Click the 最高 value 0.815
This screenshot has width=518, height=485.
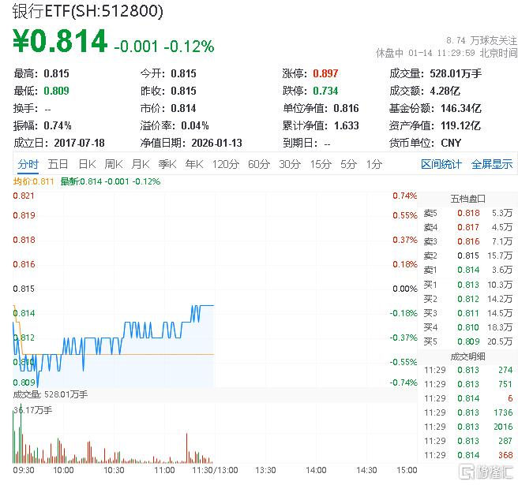(x=56, y=73)
